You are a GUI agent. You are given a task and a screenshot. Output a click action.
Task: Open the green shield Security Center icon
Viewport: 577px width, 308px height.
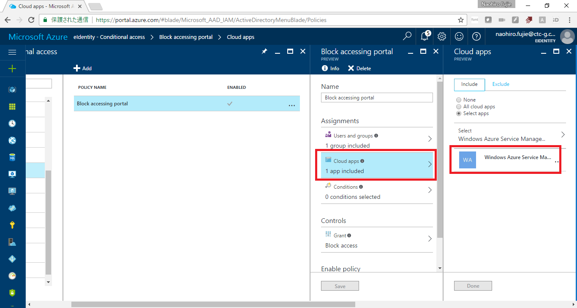12,293
